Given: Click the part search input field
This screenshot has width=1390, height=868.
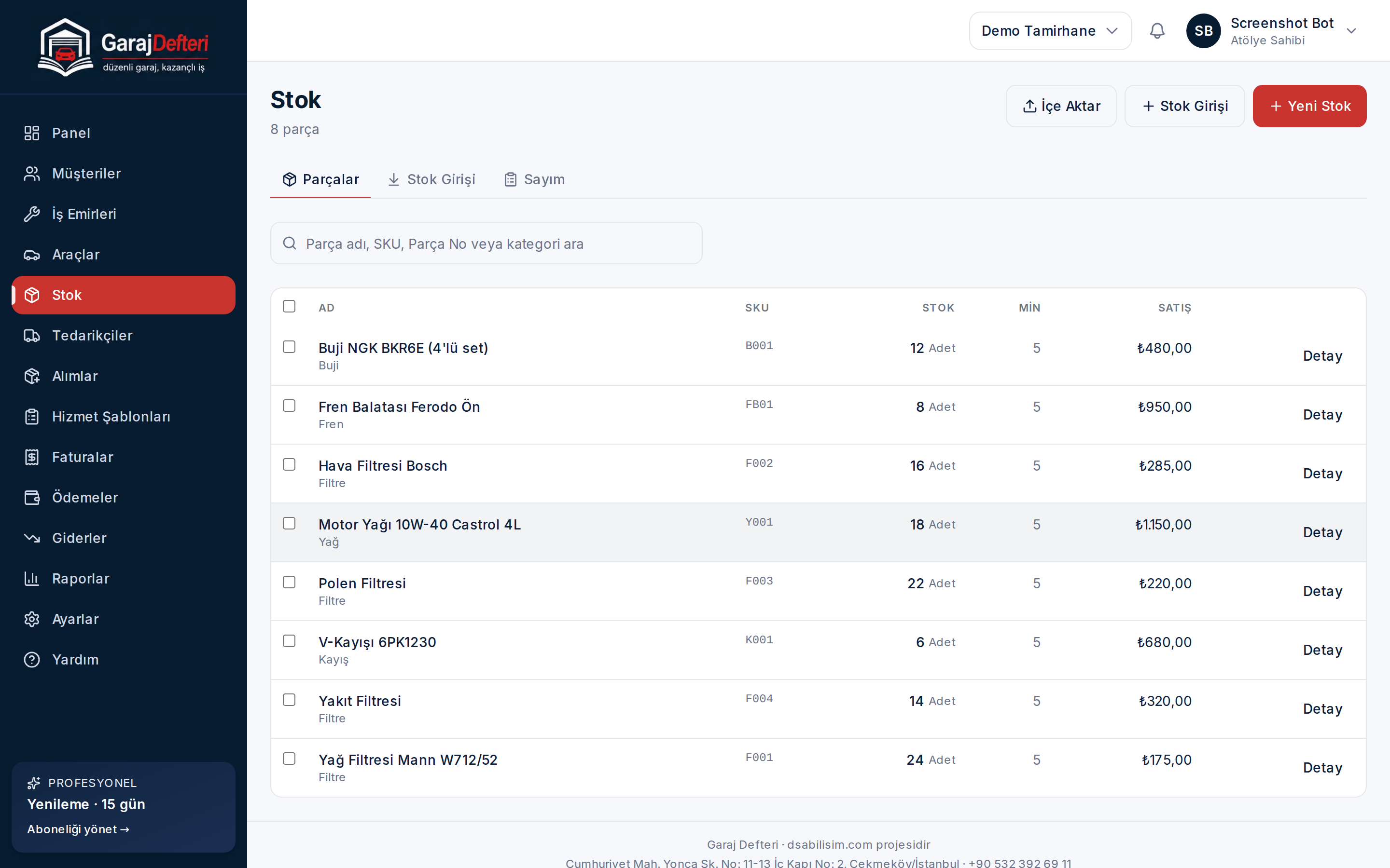Looking at the screenshot, I should click(486, 244).
